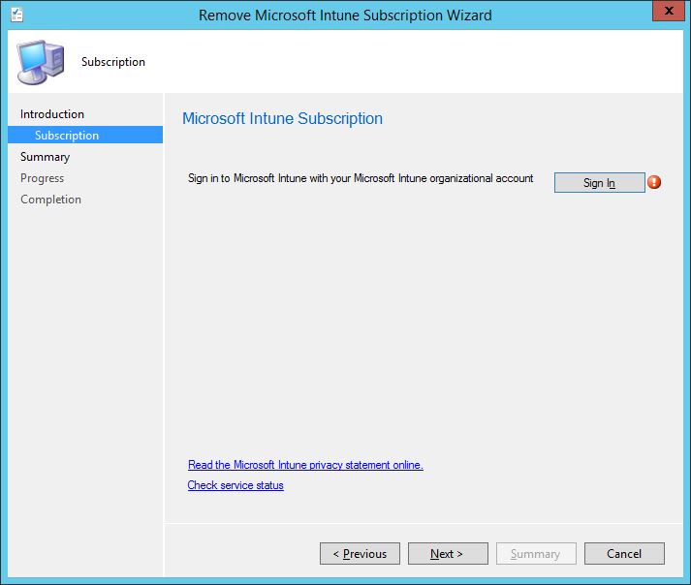
Task: Click the window title text
Action: (x=345, y=15)
